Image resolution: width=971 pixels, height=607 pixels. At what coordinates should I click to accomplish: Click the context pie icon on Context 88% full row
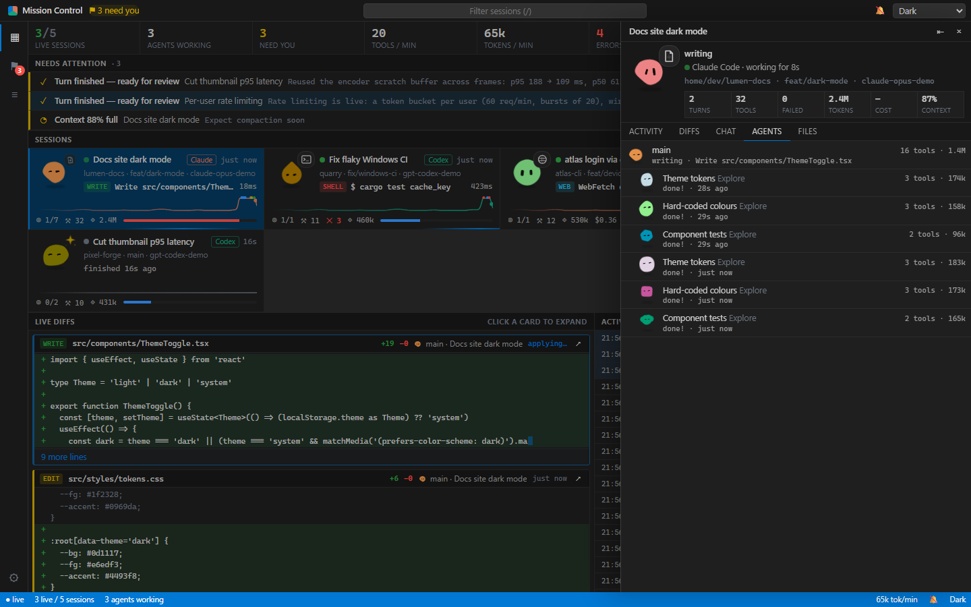(43, 120)
